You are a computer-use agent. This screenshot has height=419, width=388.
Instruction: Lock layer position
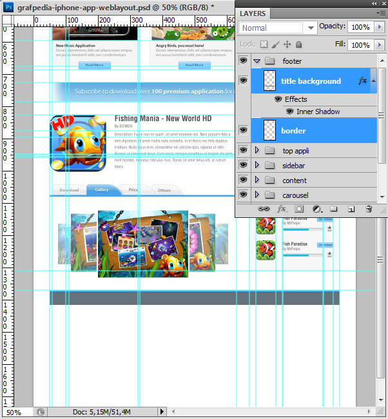287,44
